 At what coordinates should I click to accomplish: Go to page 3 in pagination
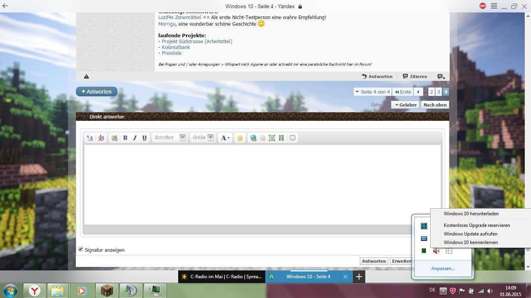[438, 92]
